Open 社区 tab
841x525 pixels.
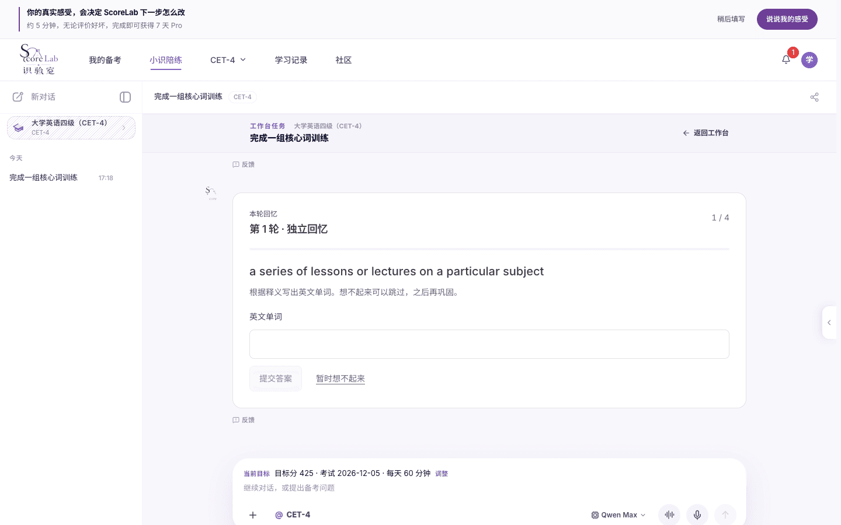click(x=343, y=60)
